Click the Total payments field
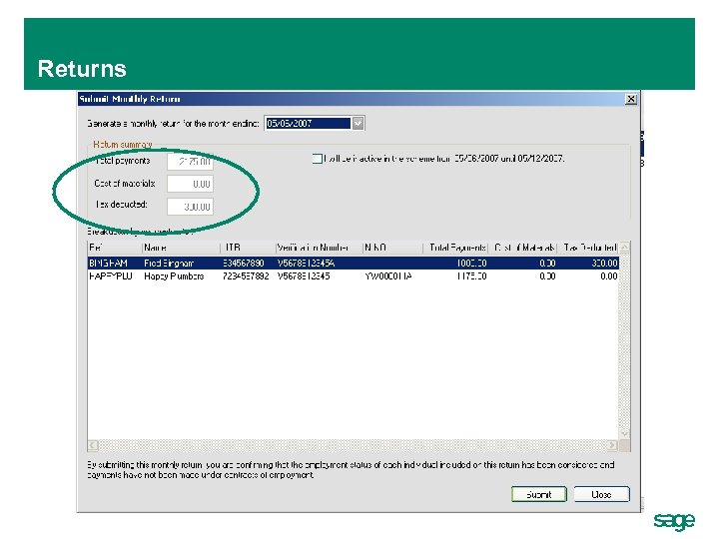 (x=190, y=162)
